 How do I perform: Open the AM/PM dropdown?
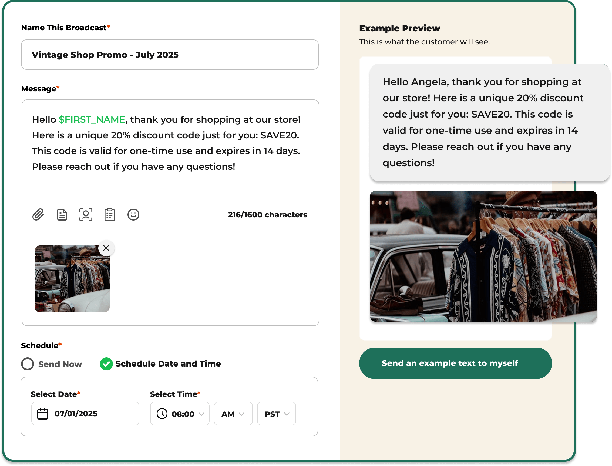tap(233, 414)
